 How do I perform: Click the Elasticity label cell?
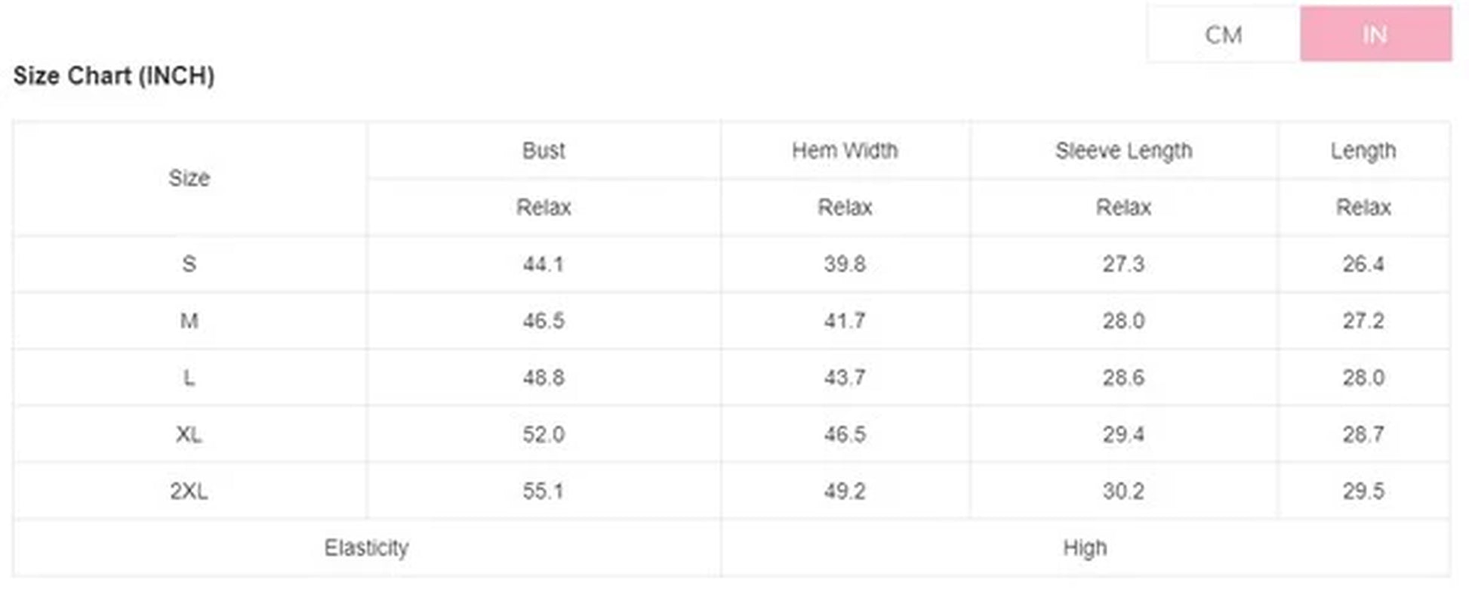(x=366, y=547)
